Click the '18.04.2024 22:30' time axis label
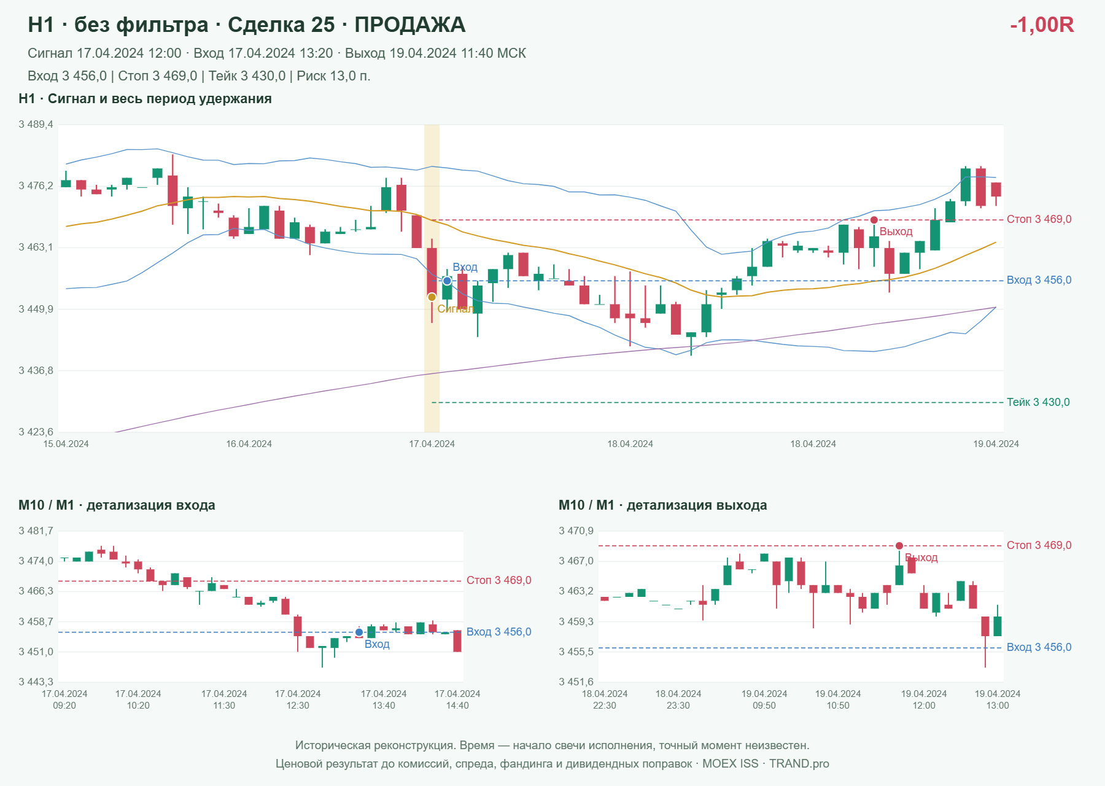 point(605,699)
